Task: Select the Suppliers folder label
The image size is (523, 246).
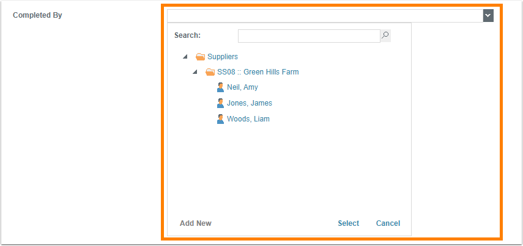Action: tap(223, 57)
